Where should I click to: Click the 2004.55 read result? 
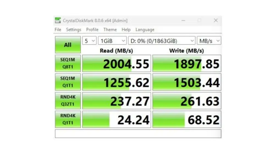coord(116,63)
